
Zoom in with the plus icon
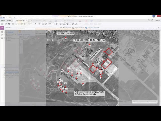[x=46, y=24]
